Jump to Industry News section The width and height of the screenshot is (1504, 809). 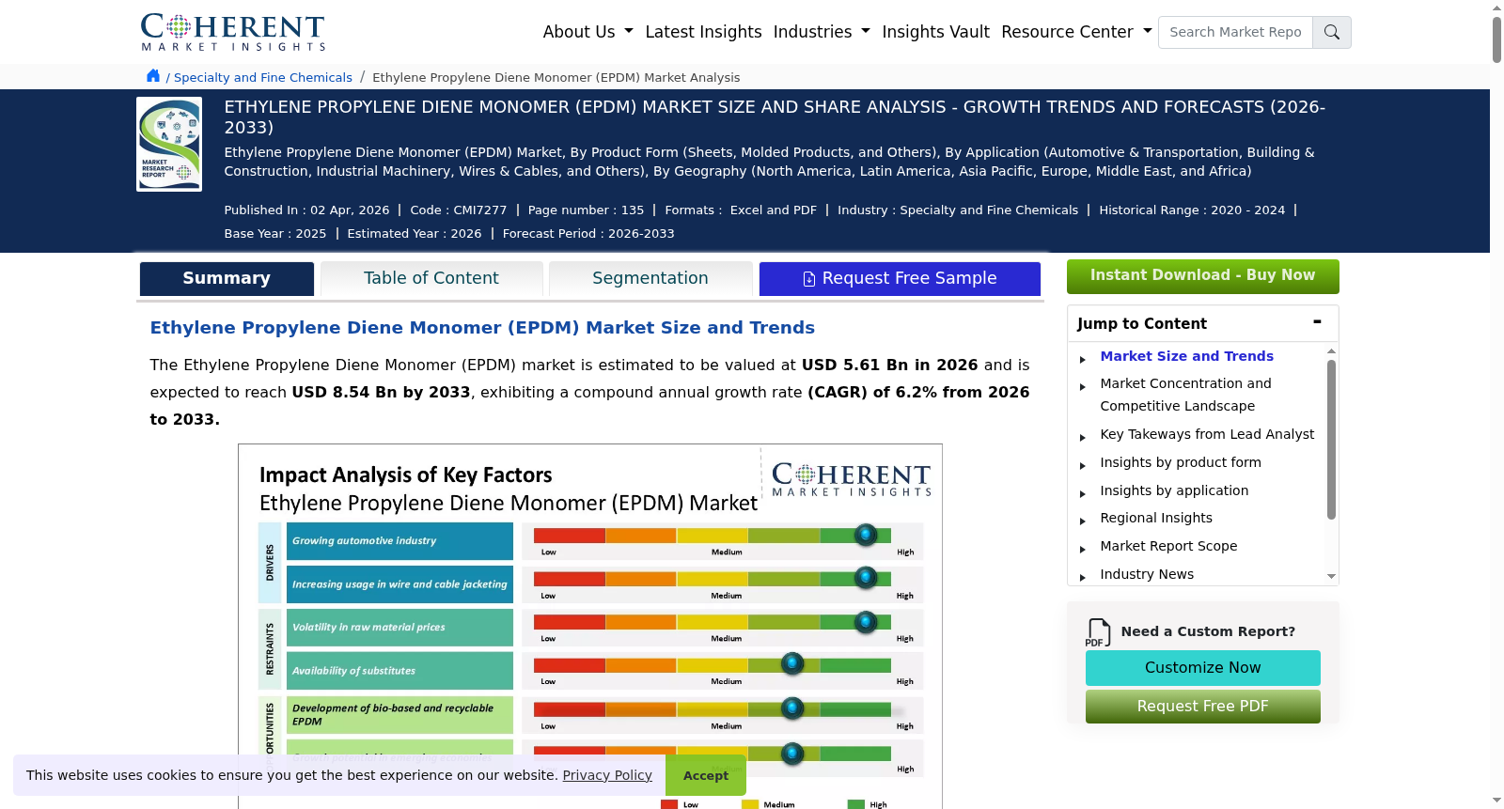point(1147,574)
